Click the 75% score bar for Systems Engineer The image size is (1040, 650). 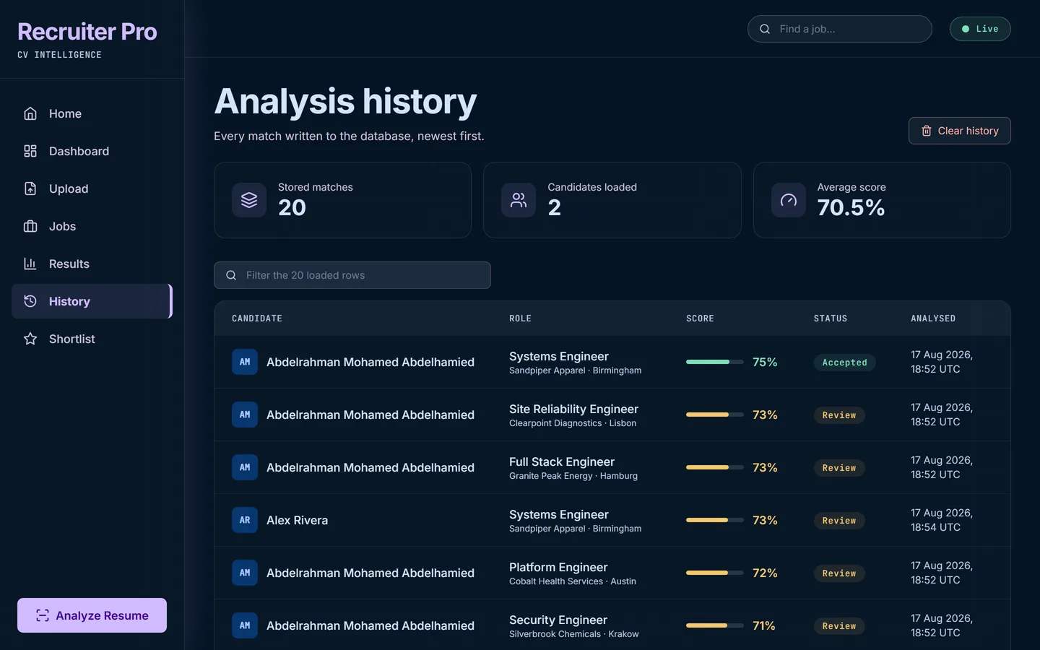[714, 362]
